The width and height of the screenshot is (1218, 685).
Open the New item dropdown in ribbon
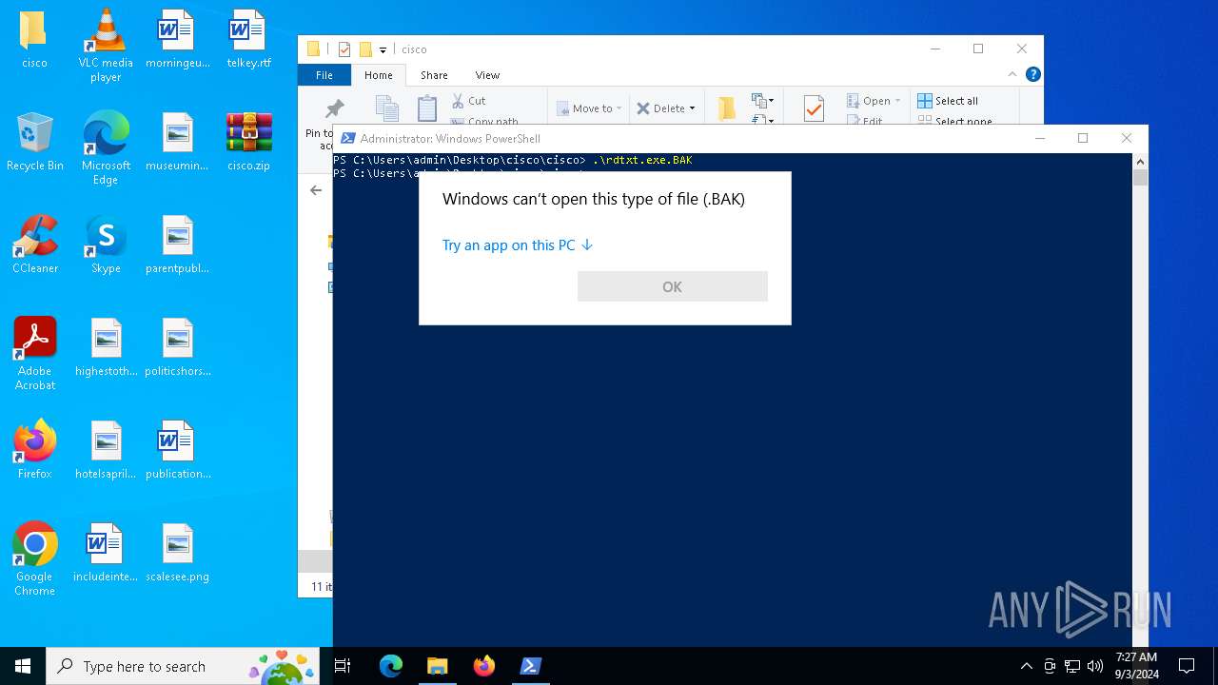(763, 101)
